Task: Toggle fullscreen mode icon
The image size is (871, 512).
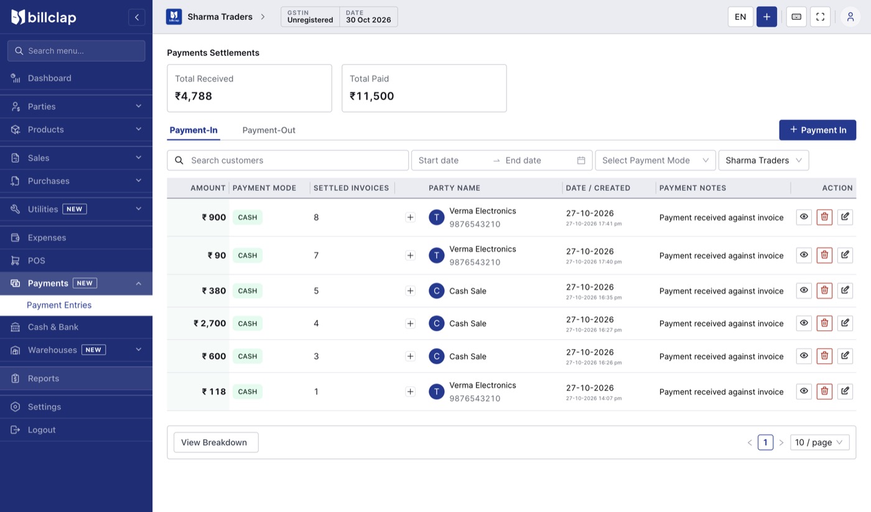Action: coord(820,17)
